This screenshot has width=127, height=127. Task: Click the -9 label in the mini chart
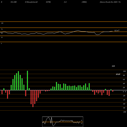81,123
